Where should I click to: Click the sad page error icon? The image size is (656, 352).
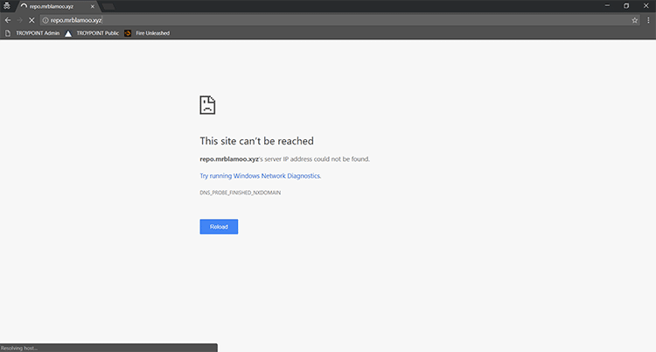(207, 105)
